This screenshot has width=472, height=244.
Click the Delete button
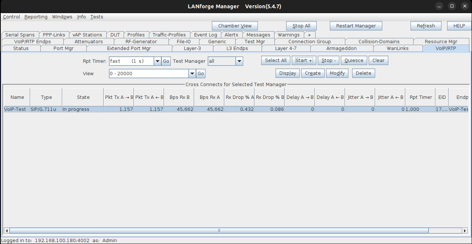363,73
